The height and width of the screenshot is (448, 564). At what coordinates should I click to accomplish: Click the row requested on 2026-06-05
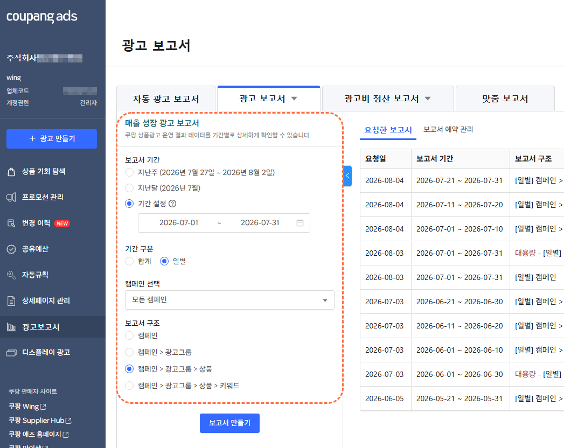[x=462, y=399]
